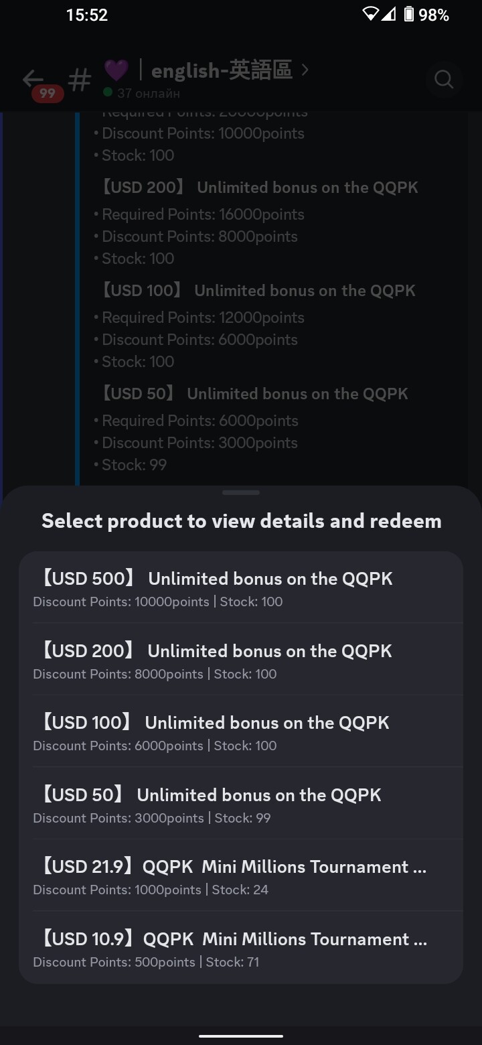The height and width of the screenshot is (1045, 482).
Task: Tap the hash channel symbol in the header
Action: click(x=80, y=81)
